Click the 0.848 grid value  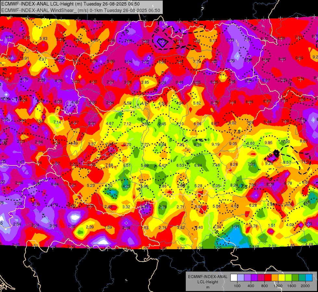coord(254,247)
